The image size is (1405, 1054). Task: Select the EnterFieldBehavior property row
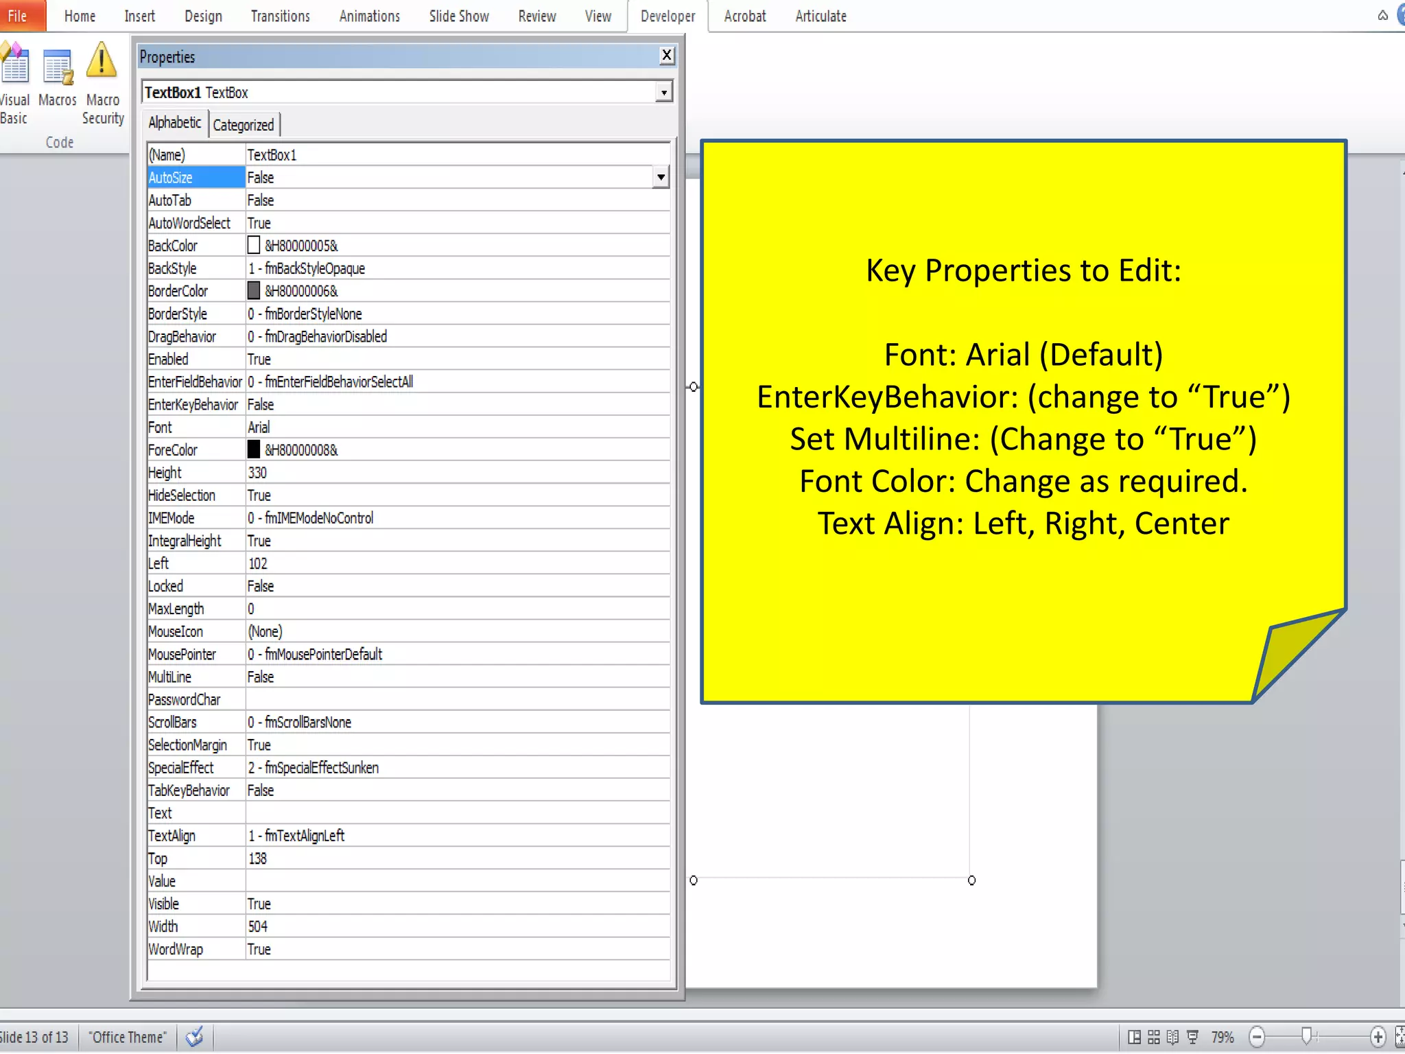tap(409, 381)
